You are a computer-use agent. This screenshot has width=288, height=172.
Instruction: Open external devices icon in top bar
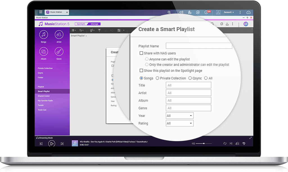tap(198, 12)
